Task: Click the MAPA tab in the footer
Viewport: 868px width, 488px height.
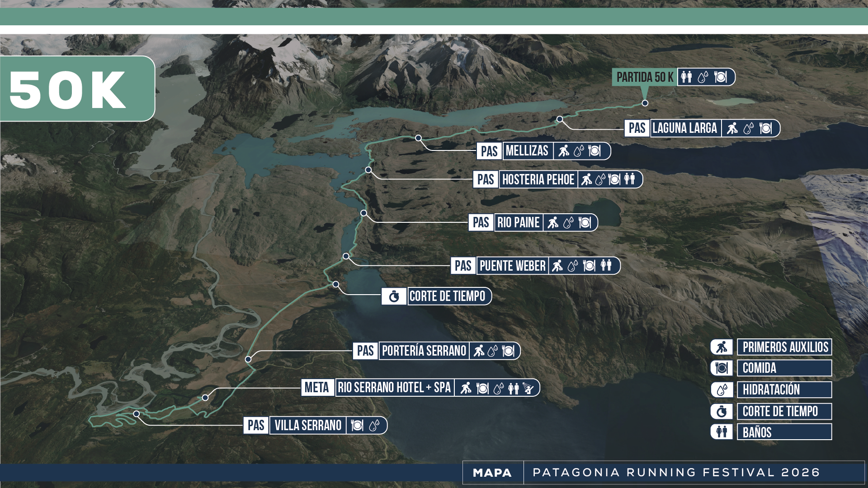Action: coord(492,473)
